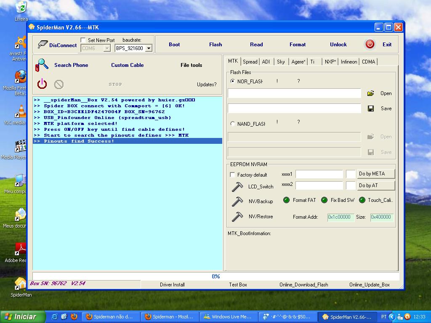Select the 'Pinouts find Success!' log line
Screen dimensions: 431x323
[x=127, y=141]
